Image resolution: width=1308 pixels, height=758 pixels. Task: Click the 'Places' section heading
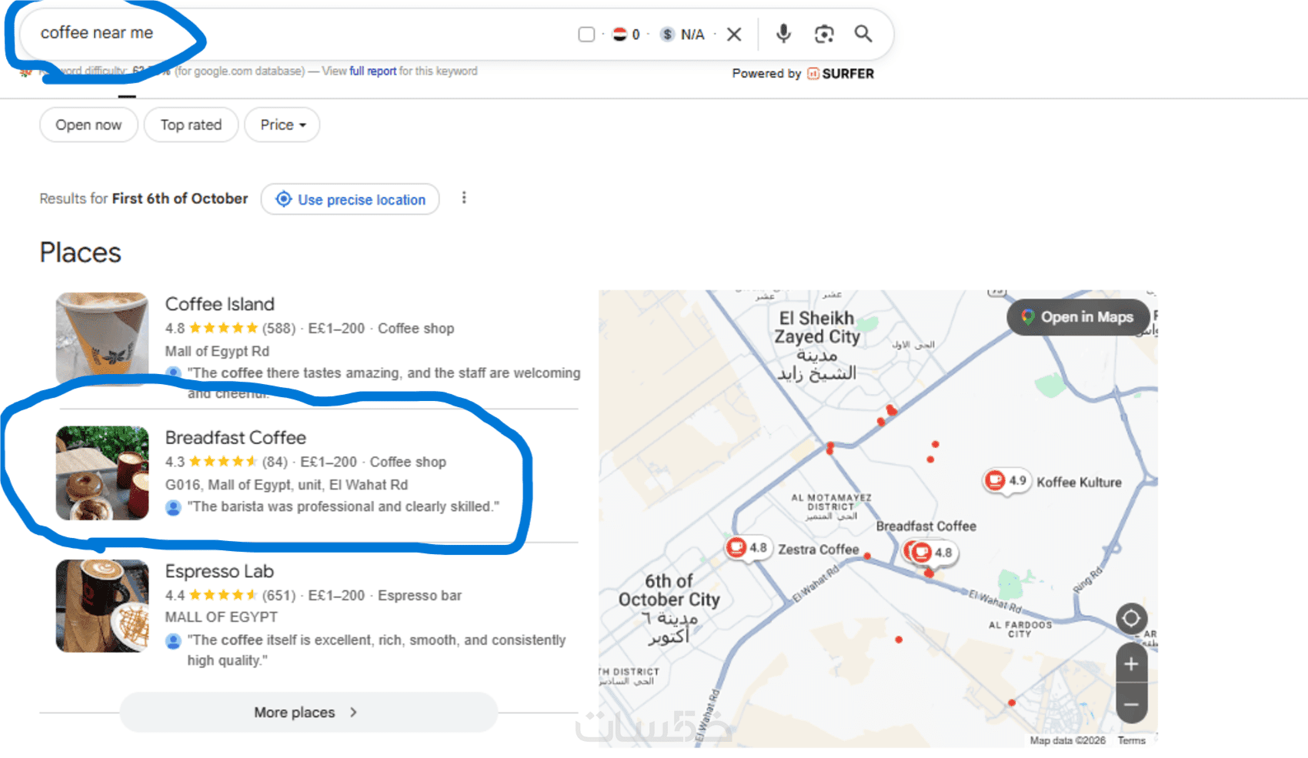pos(81,252)
